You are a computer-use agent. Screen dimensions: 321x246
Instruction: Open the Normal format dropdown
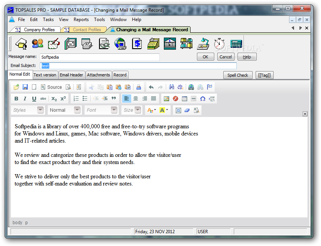pyautogui.click(x=64, y=110)
